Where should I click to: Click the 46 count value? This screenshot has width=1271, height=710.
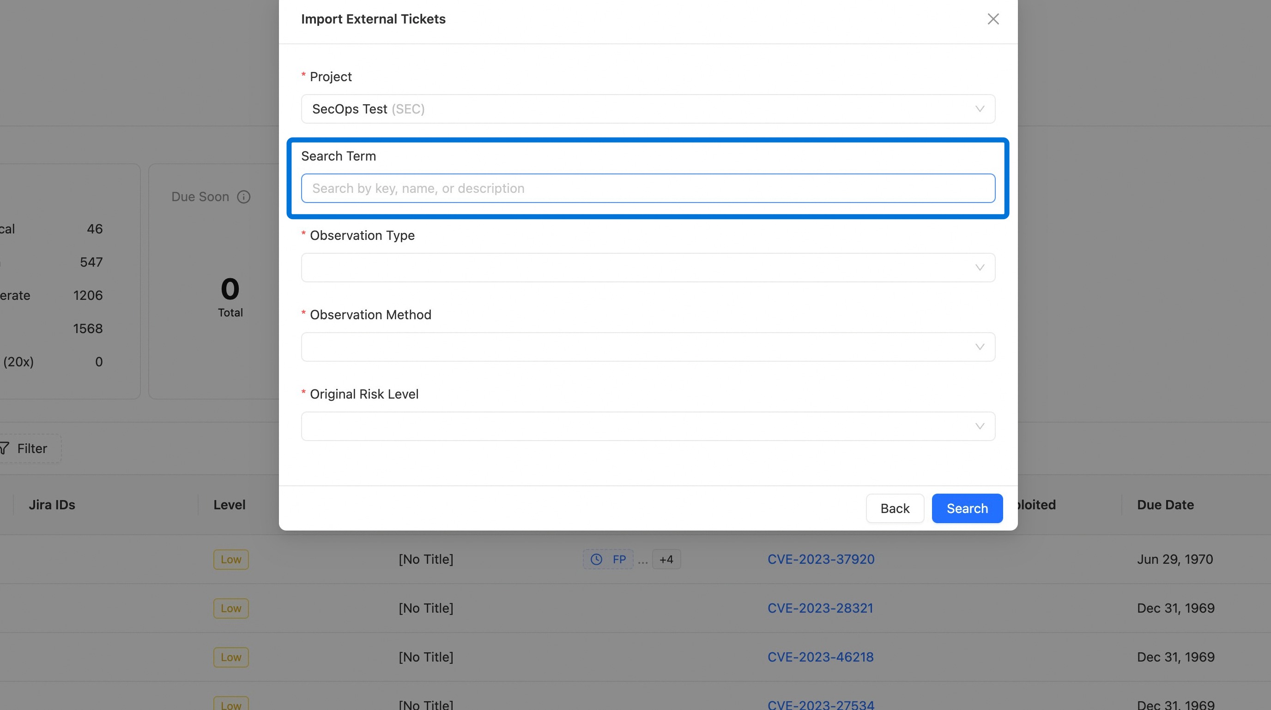95,229
